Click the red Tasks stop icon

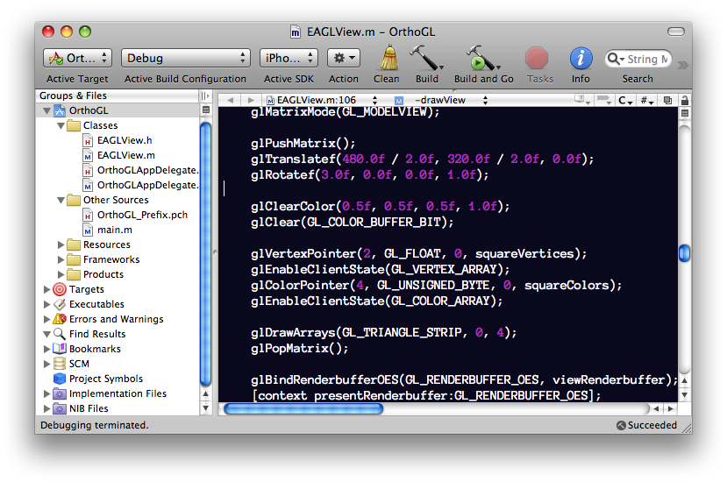537,59
